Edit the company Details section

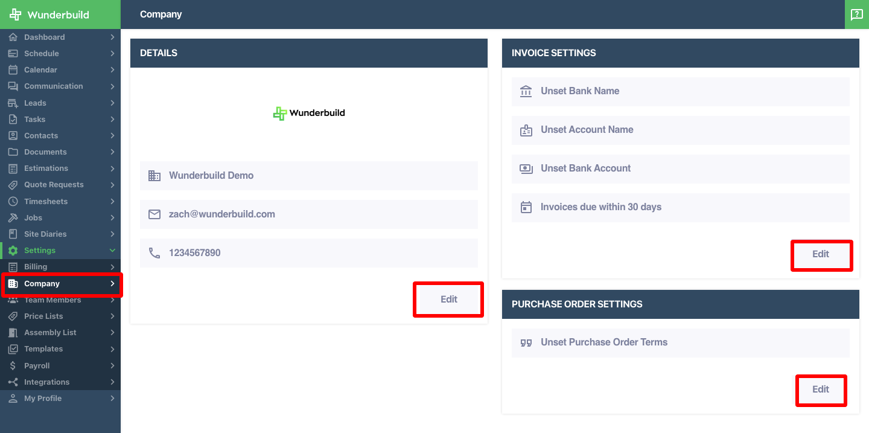(449, 299)
